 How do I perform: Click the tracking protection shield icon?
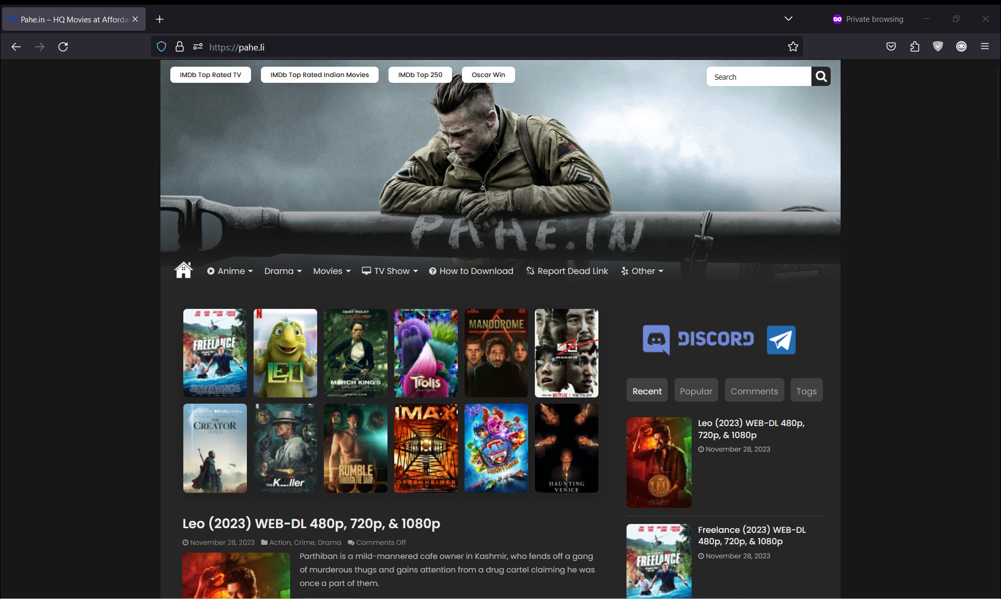(x=161, y=47)
